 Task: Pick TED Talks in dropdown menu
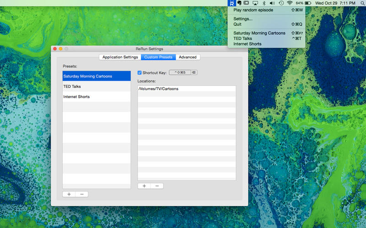click(x=266, y=38)
